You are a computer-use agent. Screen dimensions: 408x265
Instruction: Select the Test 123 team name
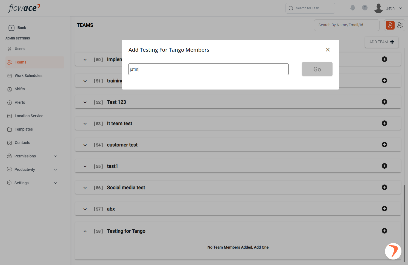[x=116, y=102]
